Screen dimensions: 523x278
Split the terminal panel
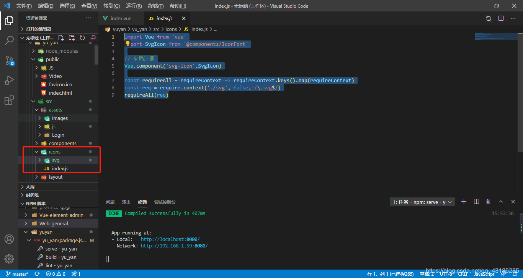[x=476, y=202]
